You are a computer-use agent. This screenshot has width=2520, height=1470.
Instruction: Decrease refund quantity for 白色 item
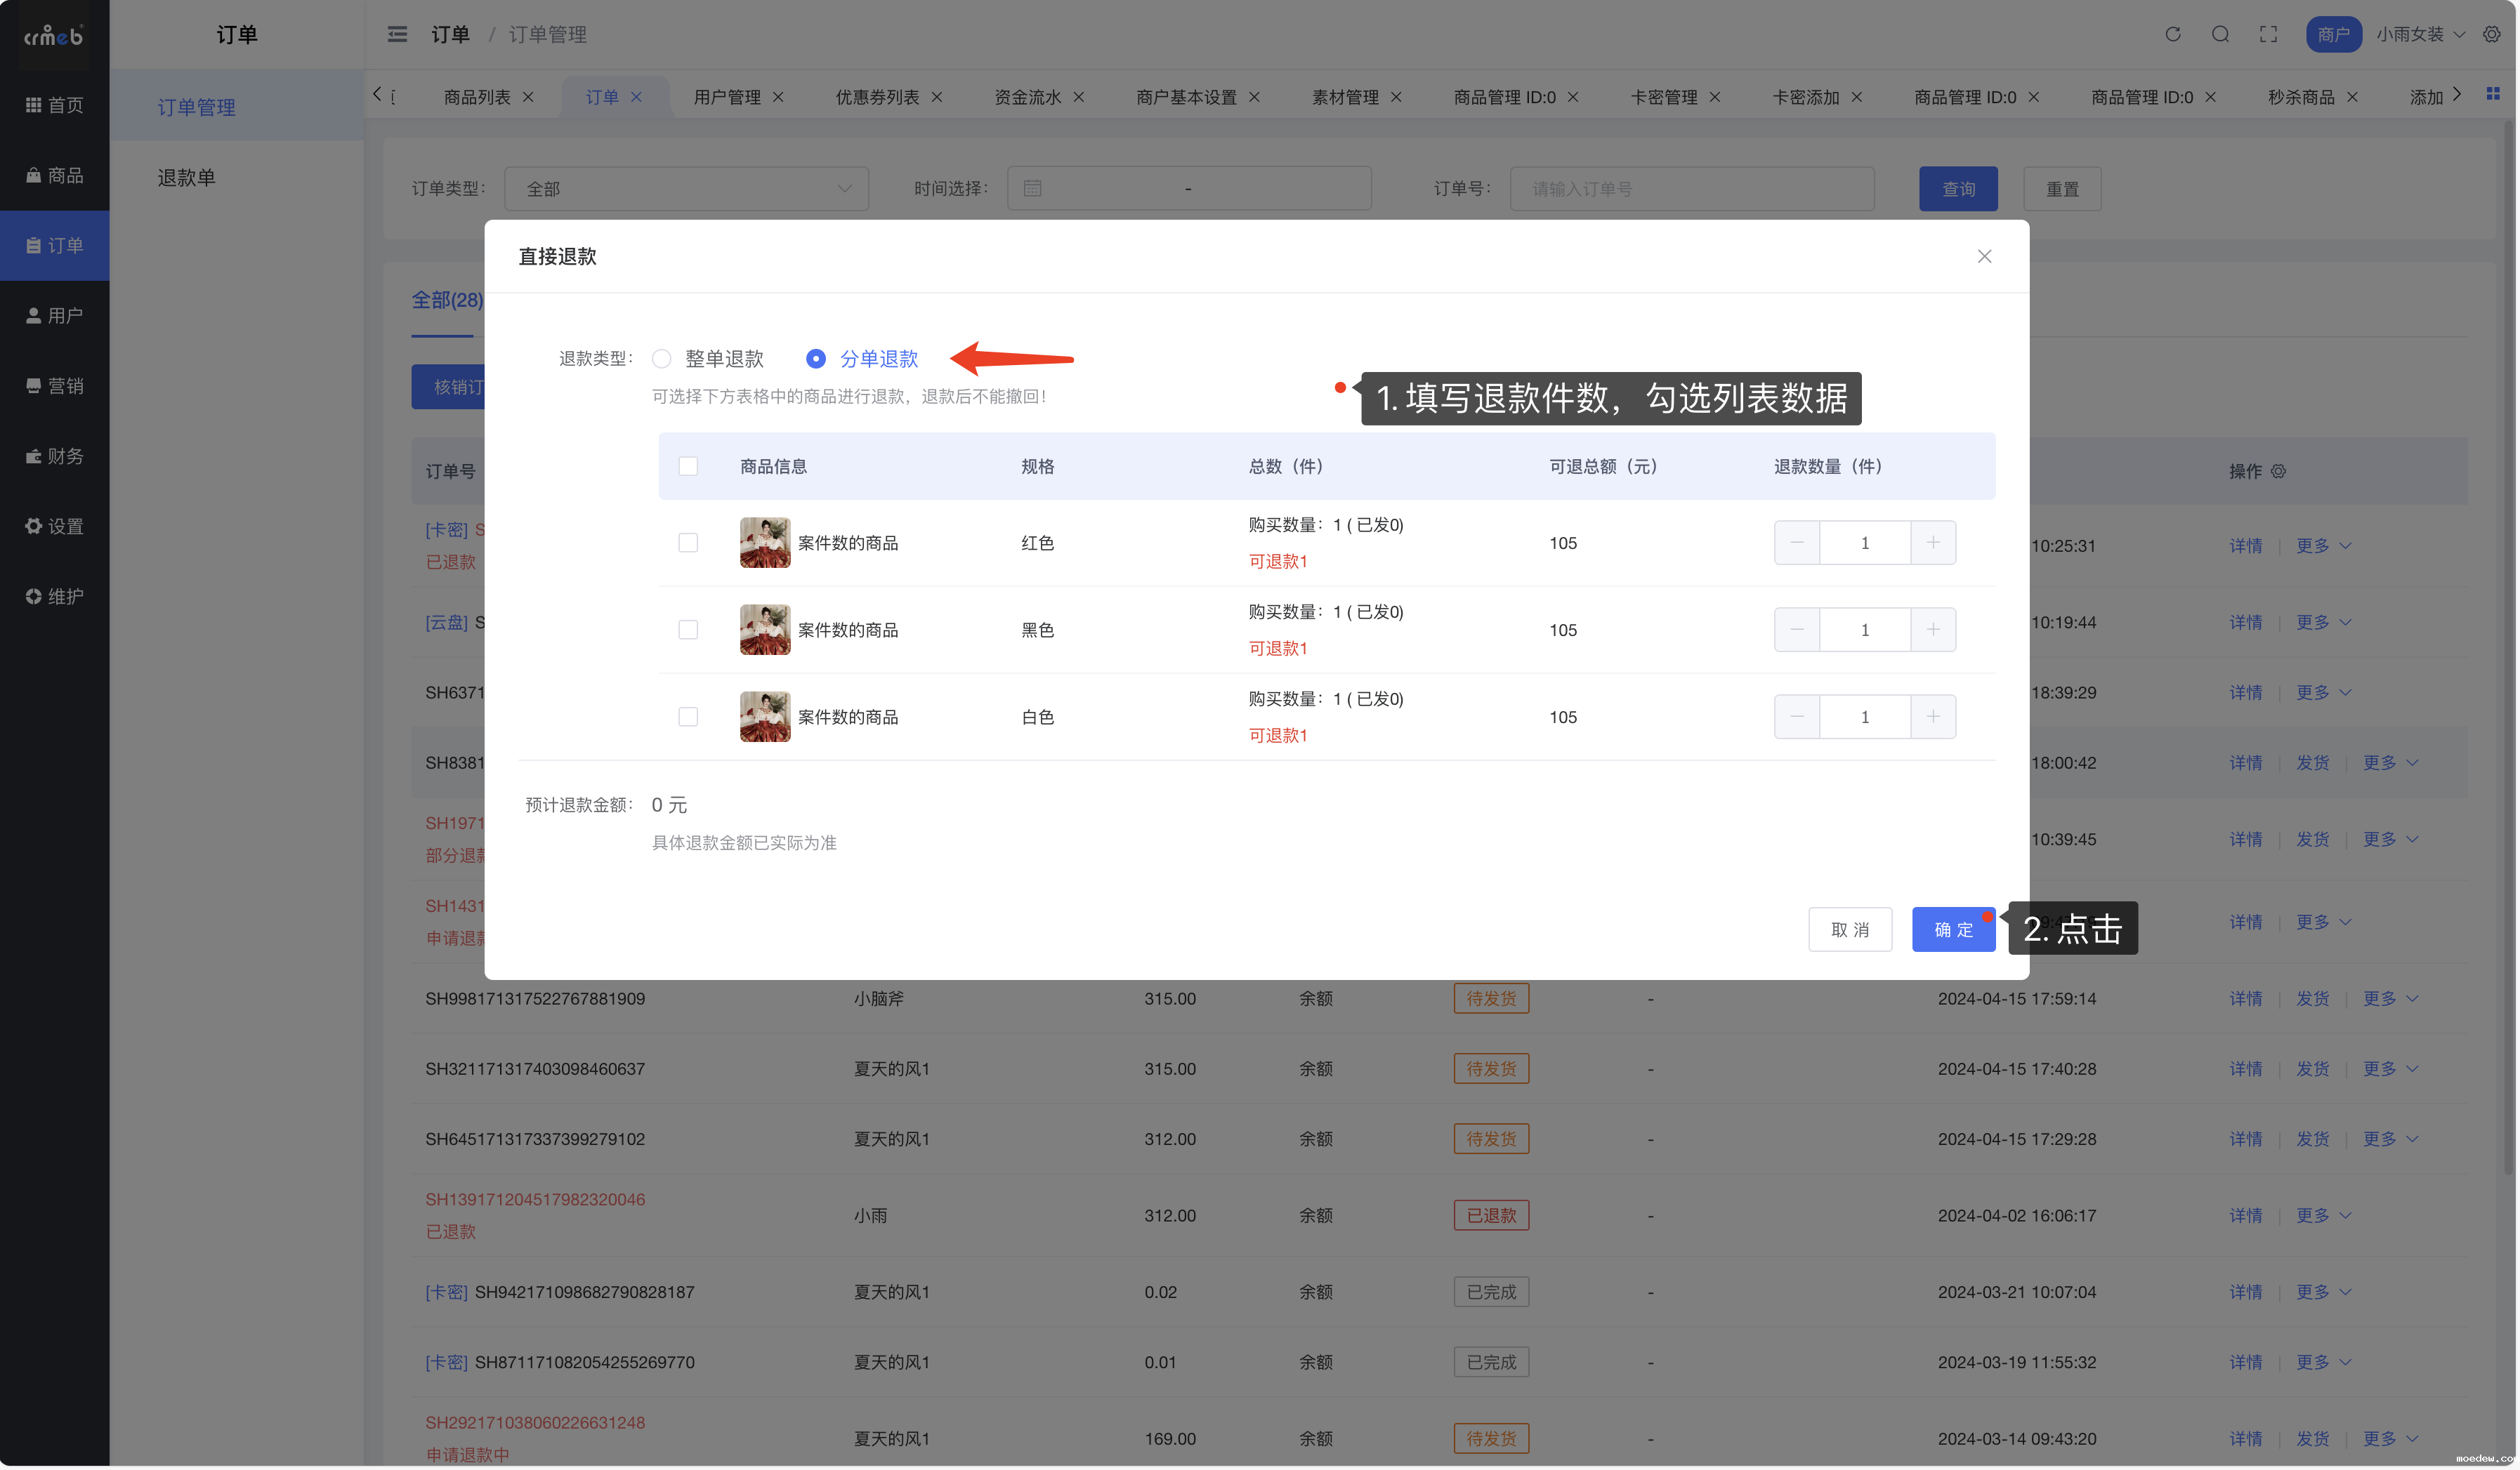tap(1796, 717)
